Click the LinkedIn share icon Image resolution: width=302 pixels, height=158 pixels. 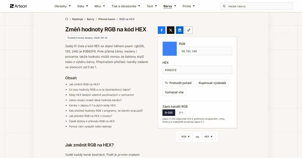point(180,30)
